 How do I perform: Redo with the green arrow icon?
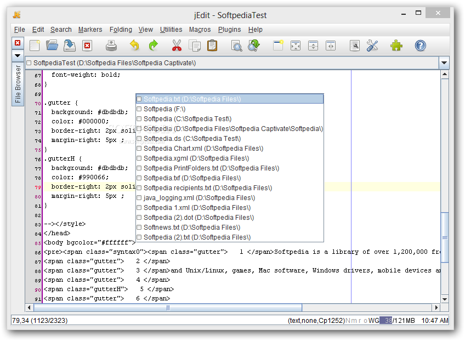click(153, 46)
